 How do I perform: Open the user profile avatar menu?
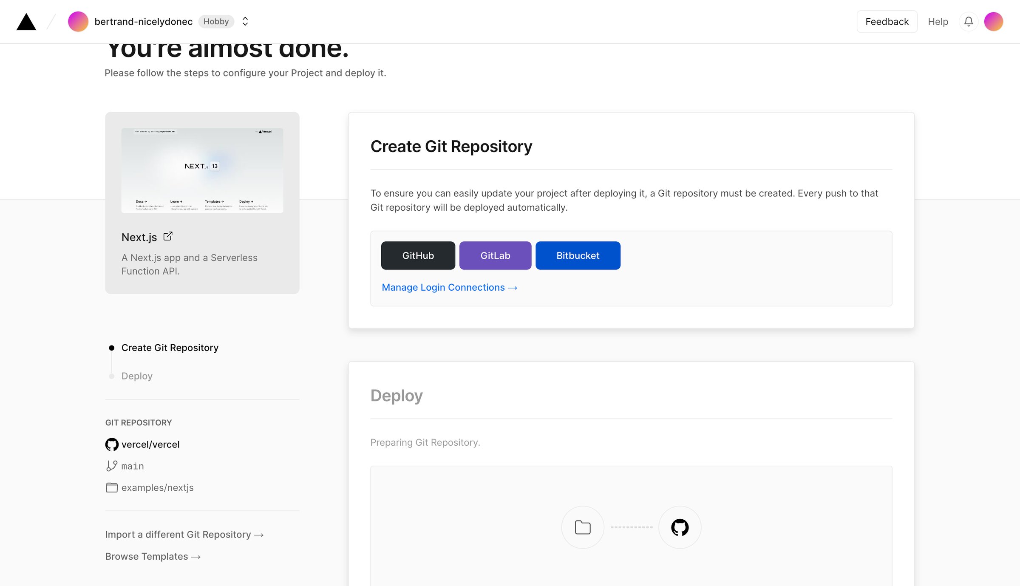tap(994, 22)
